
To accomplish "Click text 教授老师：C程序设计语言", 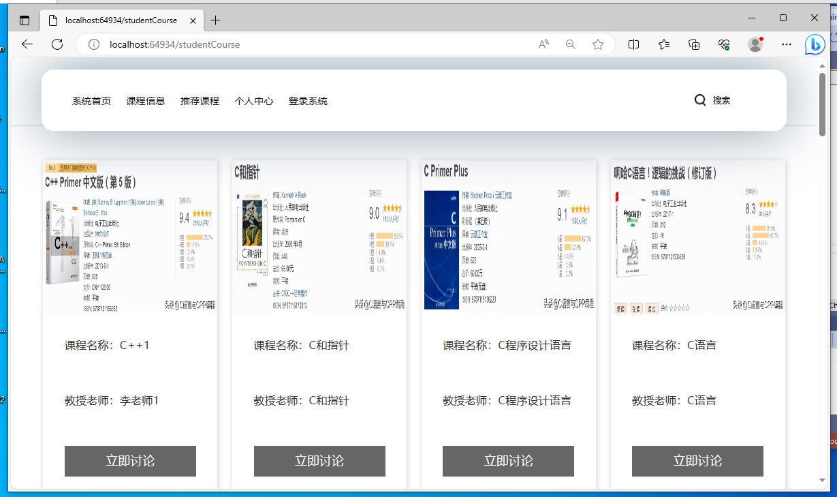I will (507, 400).
